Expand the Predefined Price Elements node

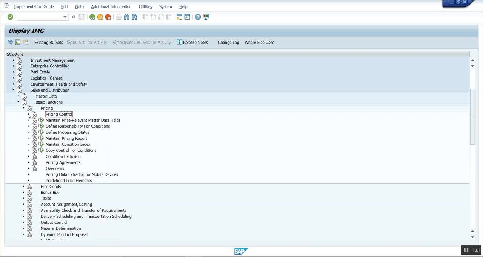tap(28, 181)
